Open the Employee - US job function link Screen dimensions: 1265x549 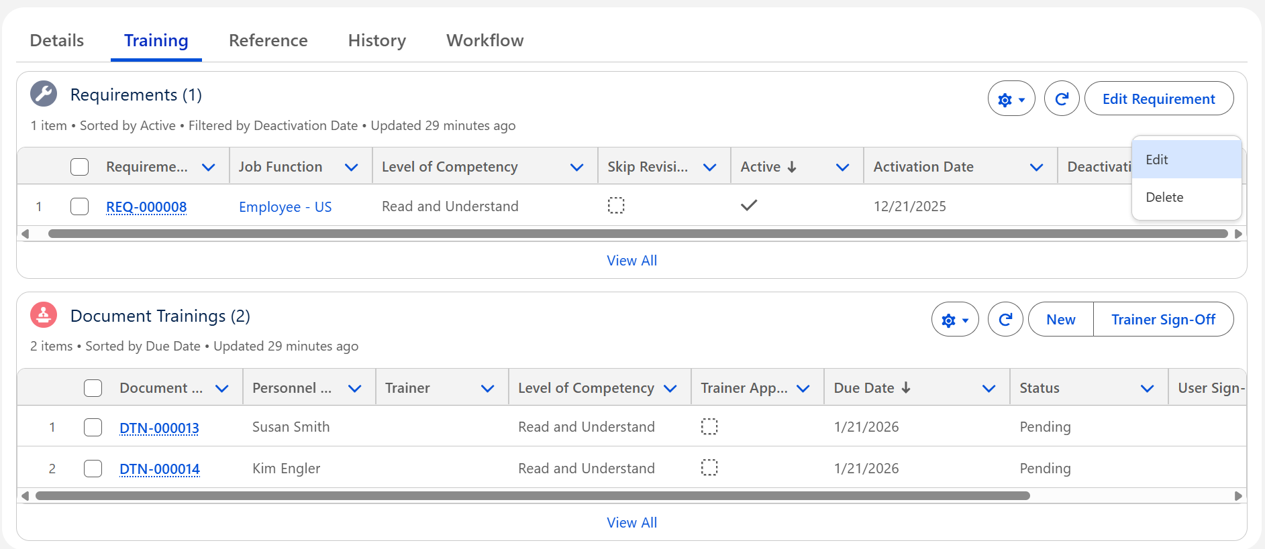pyautogui.click(x=285, y=207)
